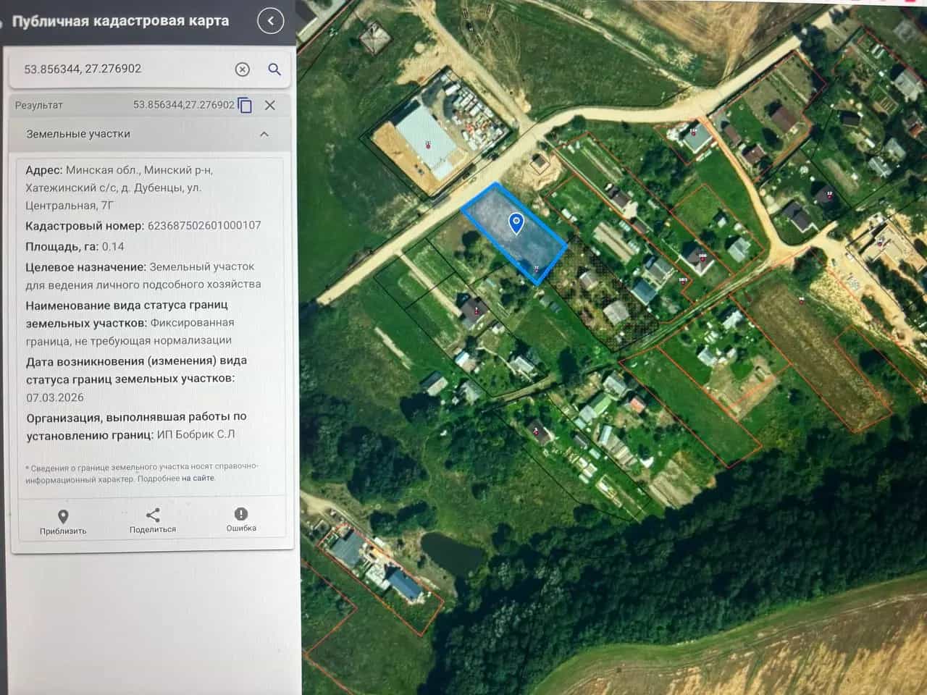The height and width of the screenshot is (695, 927).
Task: Click into the coordinates search input
Action: [x=123, y=69]
